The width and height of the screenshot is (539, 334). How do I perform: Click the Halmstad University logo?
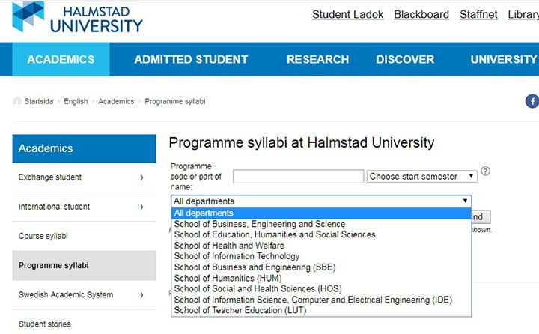click(77, 17)
